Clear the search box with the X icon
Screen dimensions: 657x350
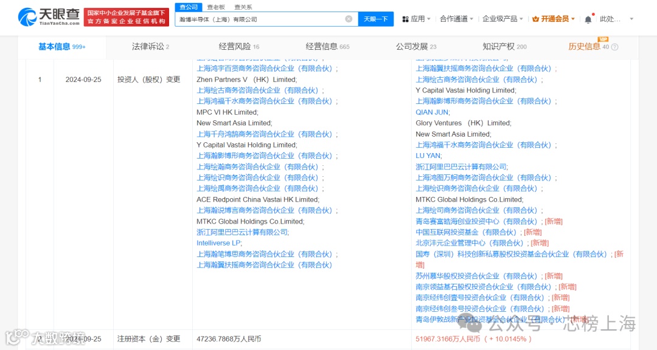click(x=349, y=19)
